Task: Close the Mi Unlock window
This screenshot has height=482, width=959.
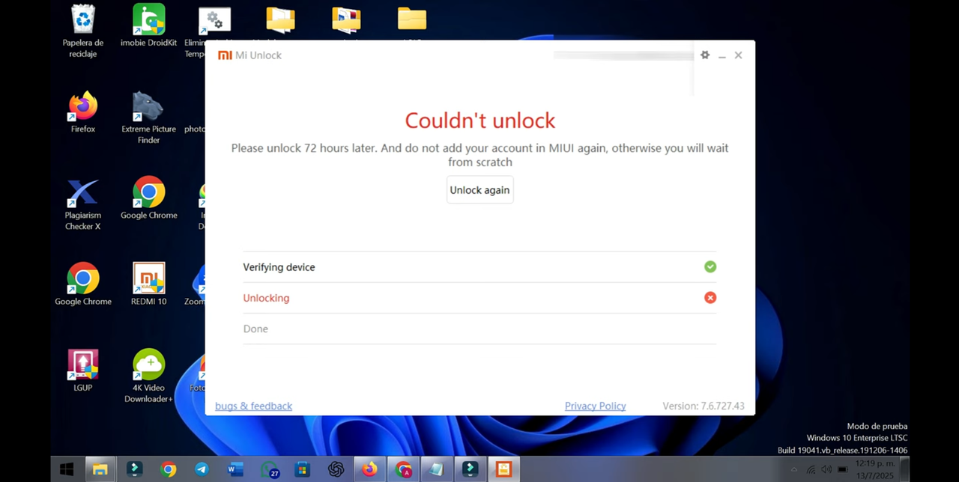Action: click(739, 55)
